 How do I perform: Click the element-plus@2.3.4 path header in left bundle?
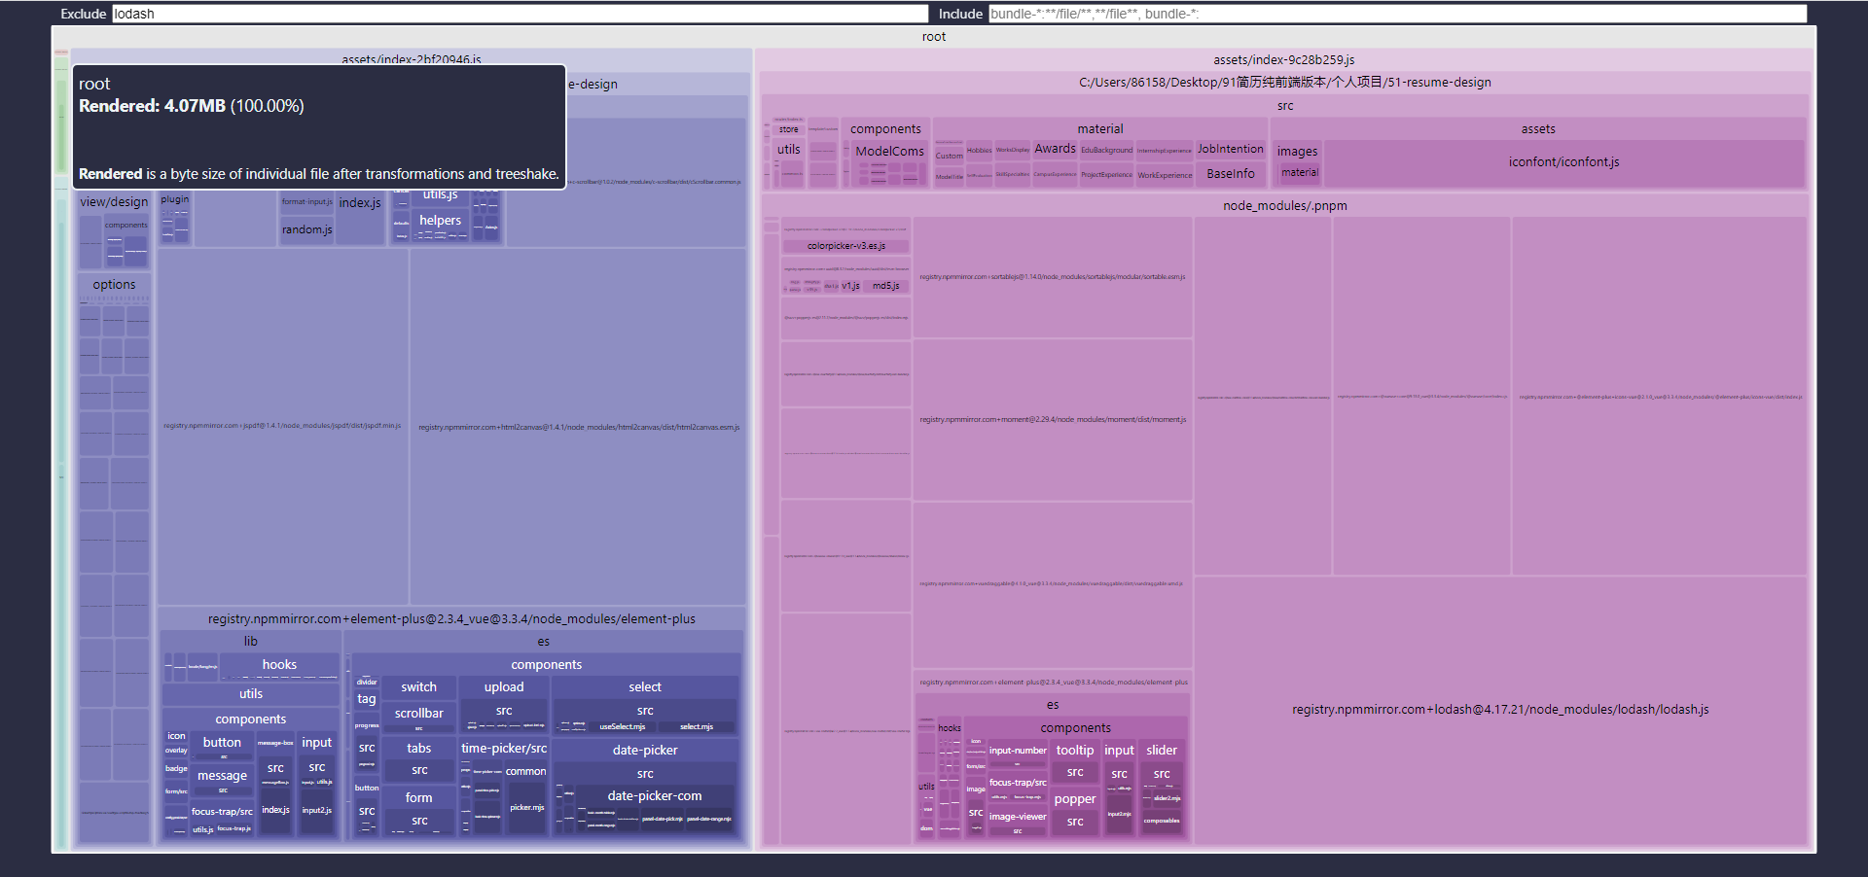pyautogui.click(x=451, y=619)
